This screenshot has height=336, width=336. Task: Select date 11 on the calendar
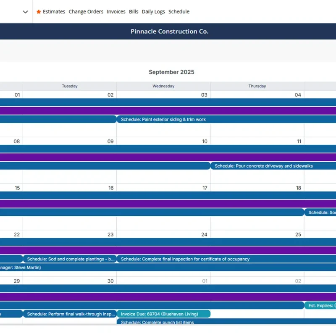299,141
